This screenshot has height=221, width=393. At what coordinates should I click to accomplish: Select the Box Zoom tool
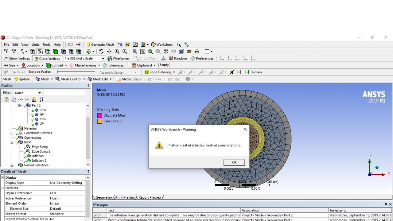pyautogui.click(x=125, y=52)
